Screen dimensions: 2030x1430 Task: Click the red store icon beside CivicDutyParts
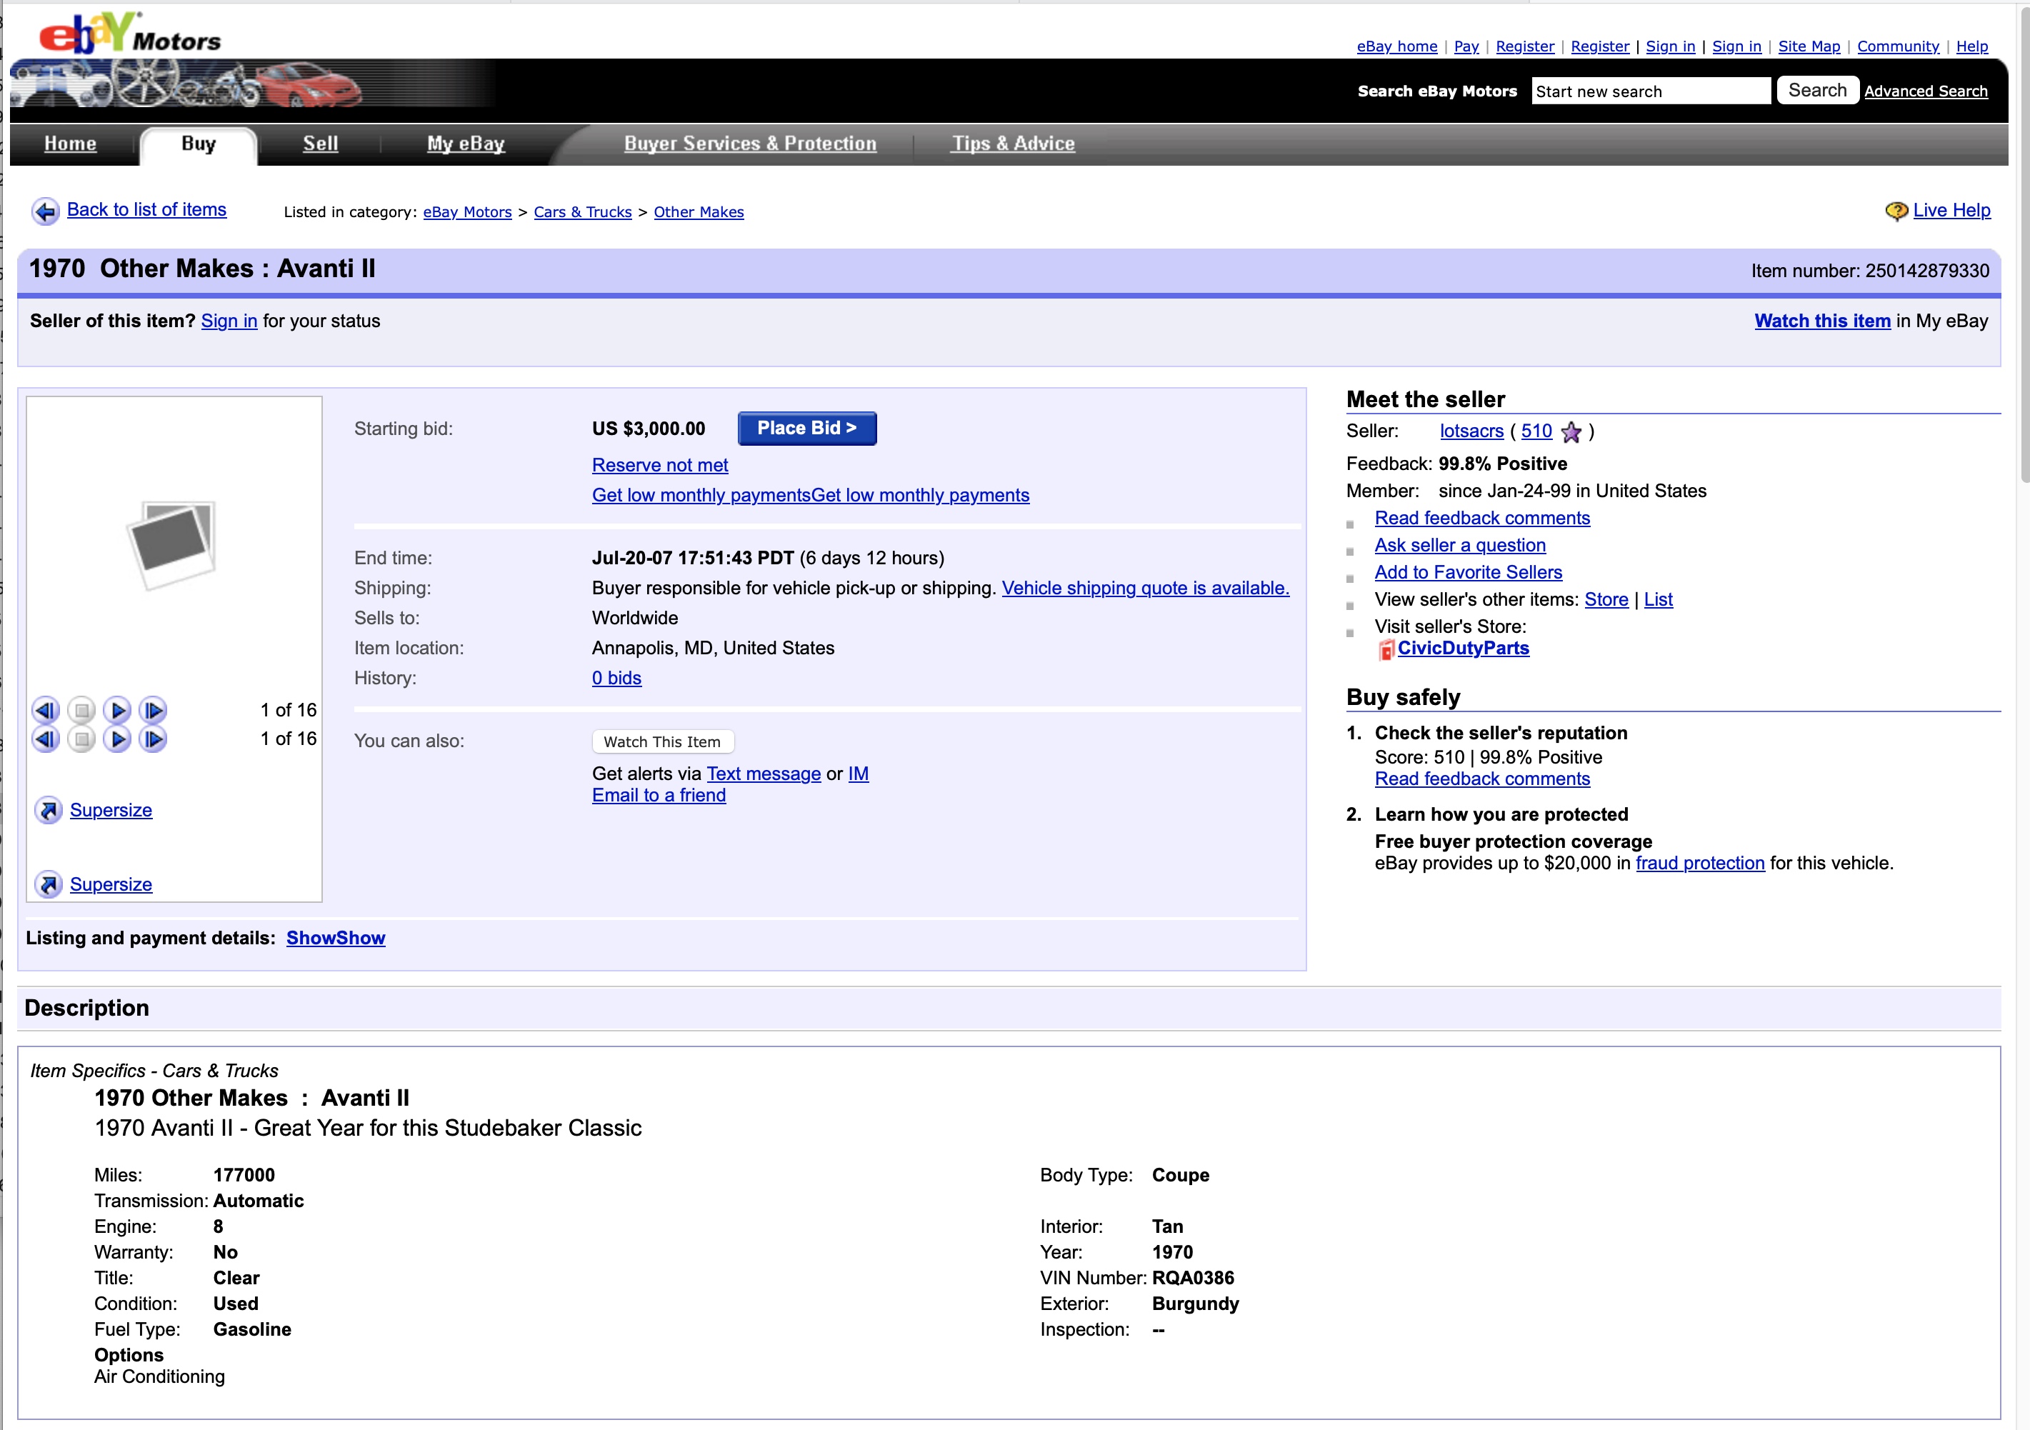click(1386, 650)
